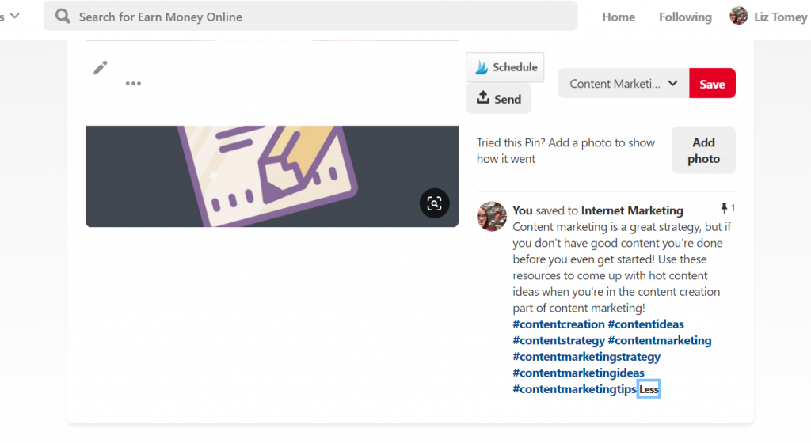Open the Internet Marketing board link
The image size is (811, 443).
pyautogui.click(x=632, y=210)
